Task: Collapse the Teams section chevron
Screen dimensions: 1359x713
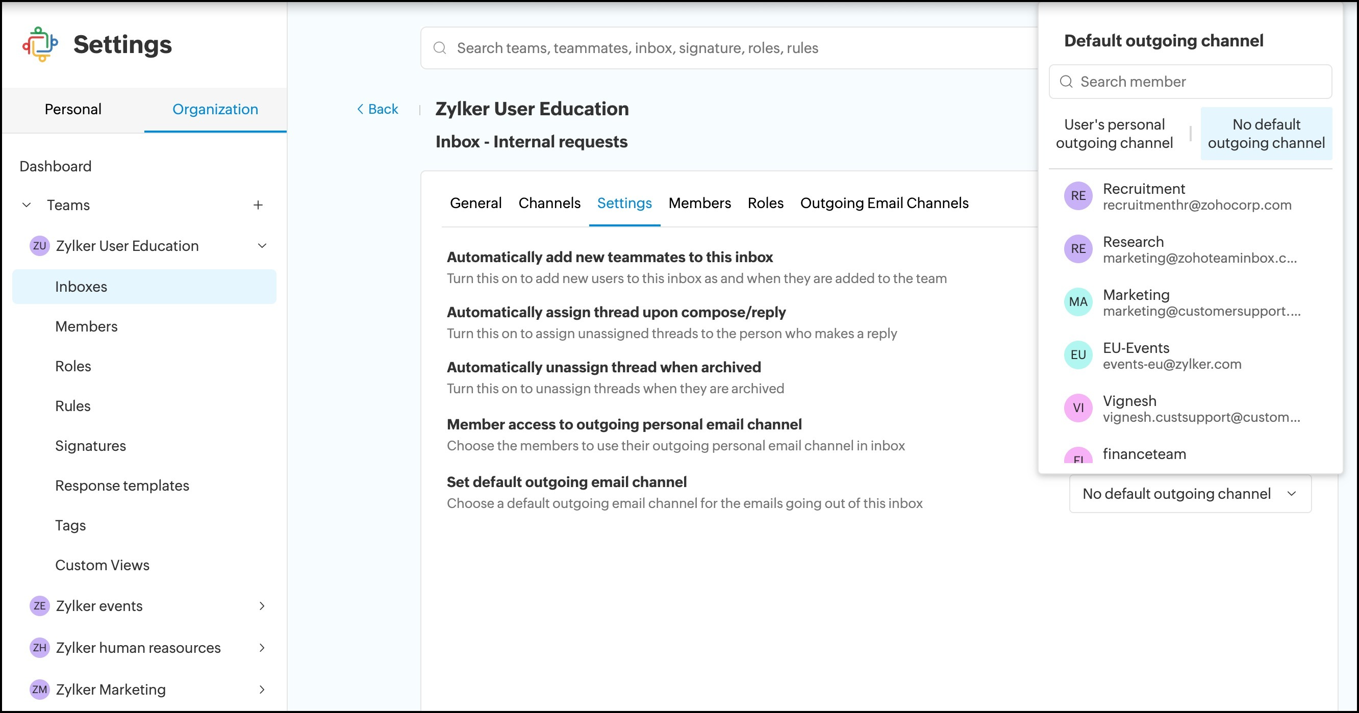Action: point(27,205)
